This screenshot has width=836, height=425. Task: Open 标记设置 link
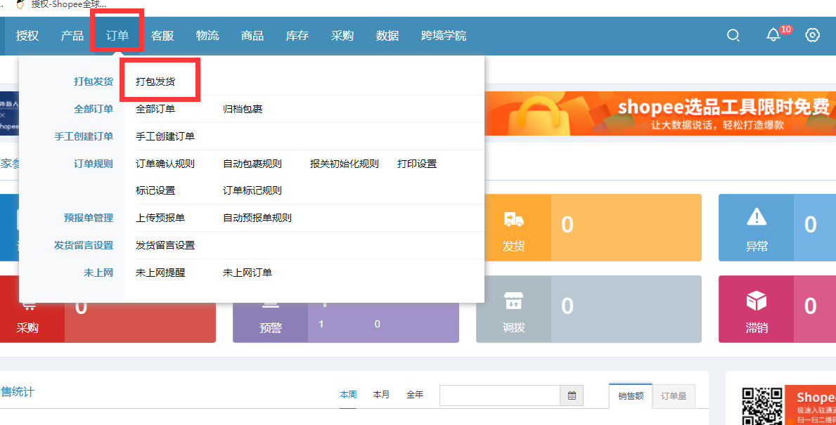[155, 190]
